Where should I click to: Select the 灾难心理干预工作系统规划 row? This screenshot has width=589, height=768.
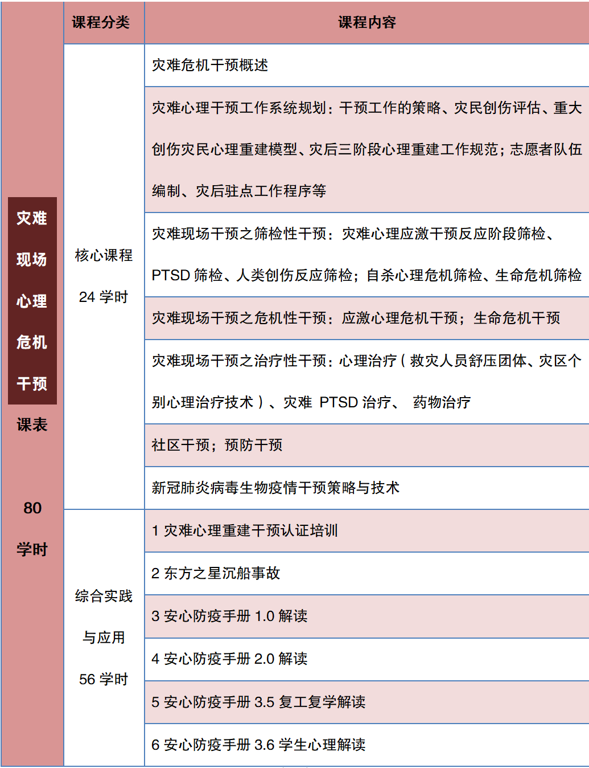[x=366, y=149]
